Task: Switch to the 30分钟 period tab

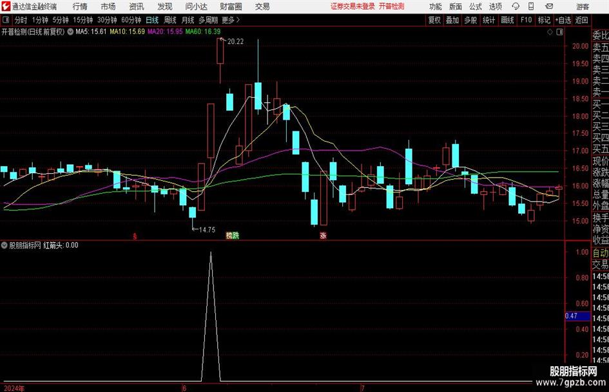Action: (x=107, y=20)
